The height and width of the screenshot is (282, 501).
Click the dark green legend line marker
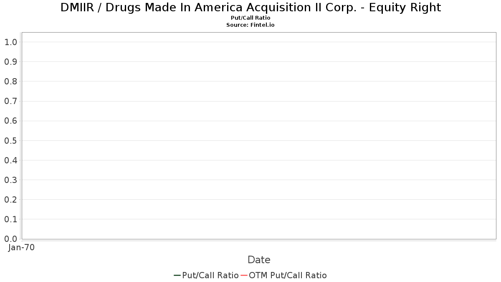[x=177, y=275]
